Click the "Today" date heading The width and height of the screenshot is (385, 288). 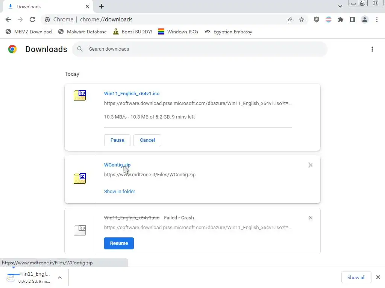72,74
